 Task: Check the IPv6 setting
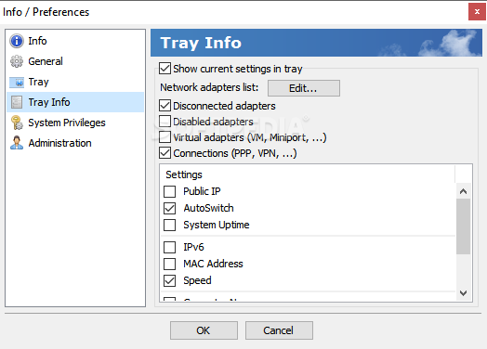coord(169,247)
